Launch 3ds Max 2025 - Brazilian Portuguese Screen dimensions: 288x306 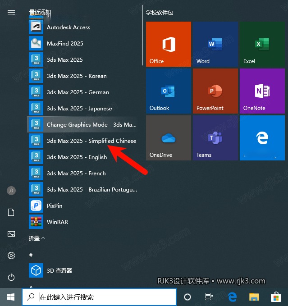point(83,189)
